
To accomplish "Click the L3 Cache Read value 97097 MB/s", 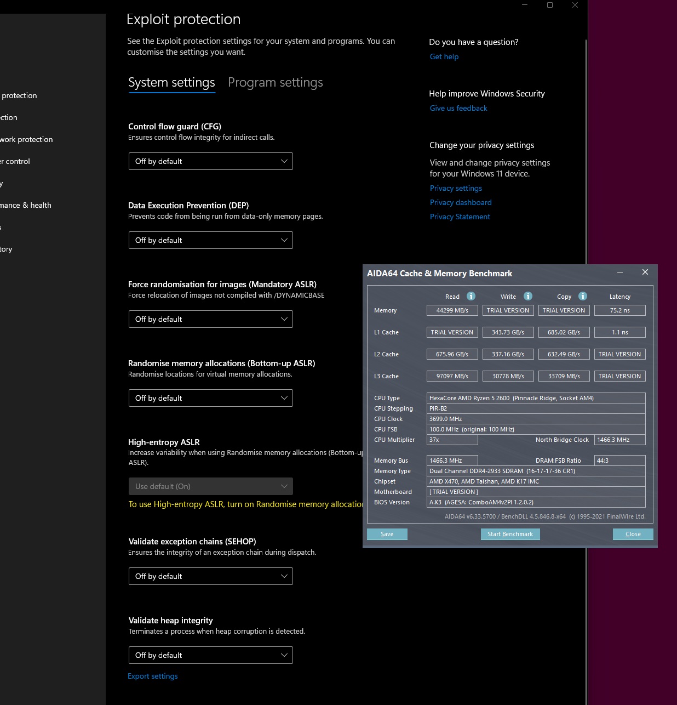I will point(452,376).
